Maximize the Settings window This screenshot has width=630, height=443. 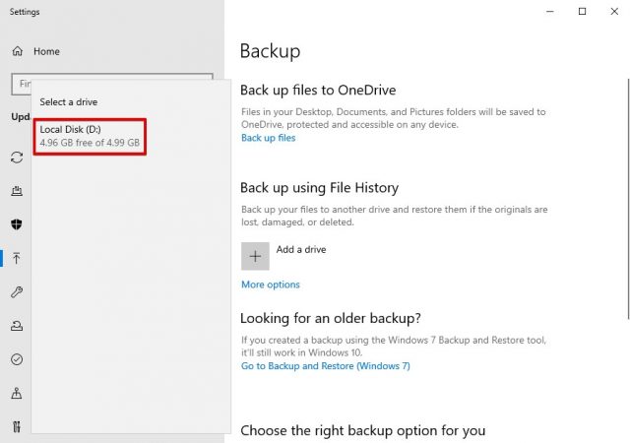point(582,11)
